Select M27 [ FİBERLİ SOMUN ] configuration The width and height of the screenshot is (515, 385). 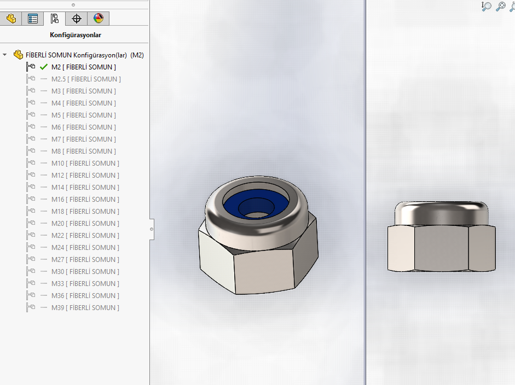click(x=85, y=260)
